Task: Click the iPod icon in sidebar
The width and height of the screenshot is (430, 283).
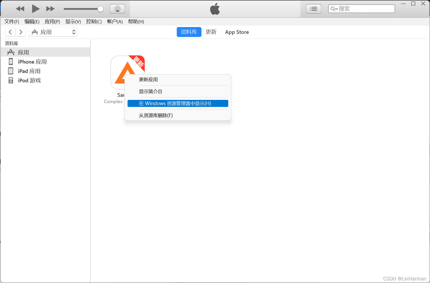Action: (x=11, y=80)
